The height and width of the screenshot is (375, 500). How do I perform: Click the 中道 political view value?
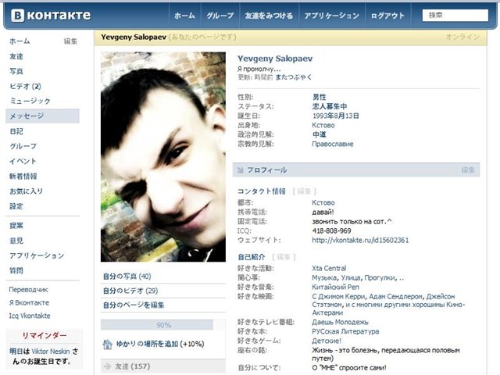[x=320, y=134]
